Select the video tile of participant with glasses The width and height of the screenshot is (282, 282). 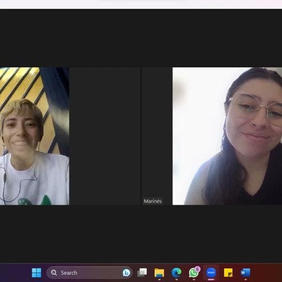pyautogui.click(x=227, y=136)
